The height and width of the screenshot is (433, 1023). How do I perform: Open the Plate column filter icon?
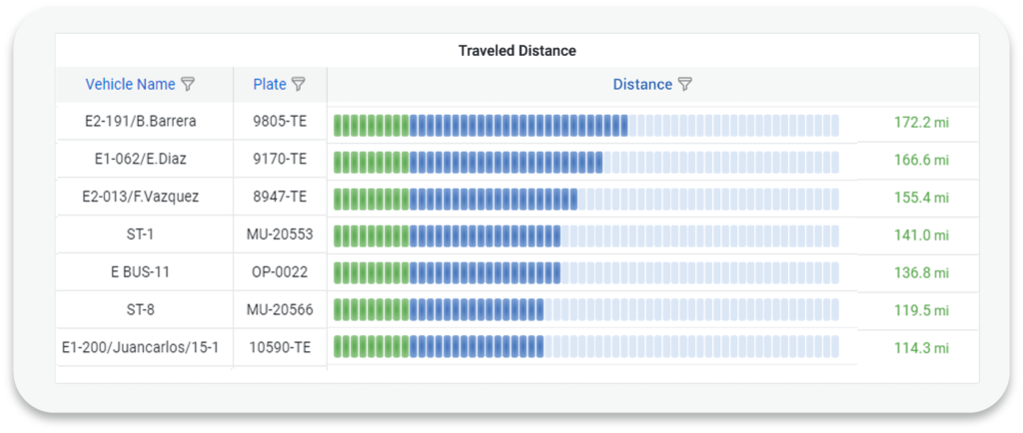tap(298, 85)
